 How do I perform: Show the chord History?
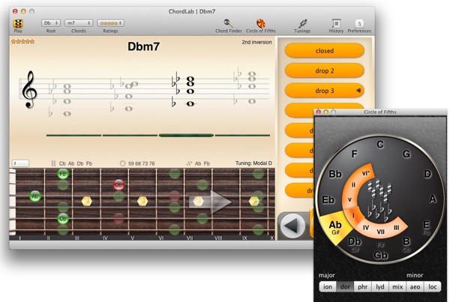click(x=336, y=24)
